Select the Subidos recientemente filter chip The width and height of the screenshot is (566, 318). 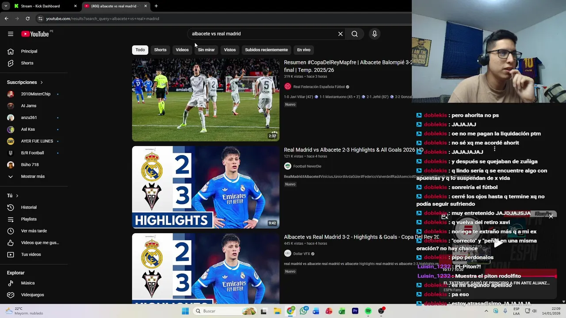click(x=266, y=50)
